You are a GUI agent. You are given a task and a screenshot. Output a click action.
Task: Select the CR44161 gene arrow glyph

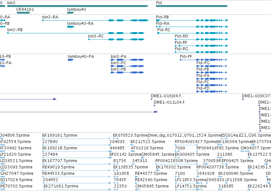coord(23,13)
